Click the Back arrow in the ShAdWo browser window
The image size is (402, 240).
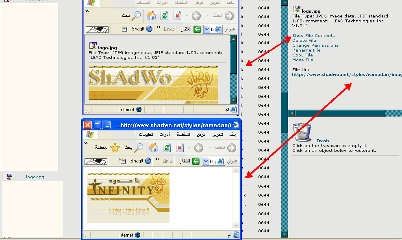[x=196, y=16]
